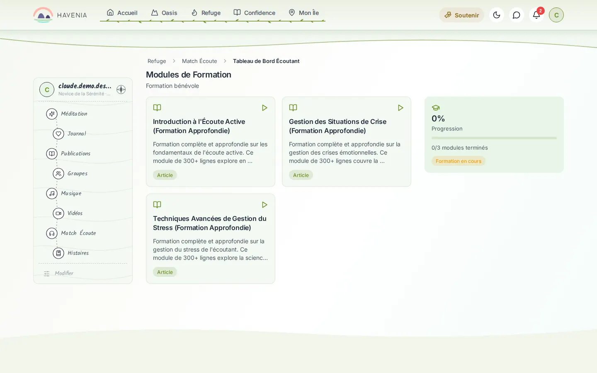Open notifications bell with badge 2
This screenshot has width=597, height=373.
(x=536, y=15)
